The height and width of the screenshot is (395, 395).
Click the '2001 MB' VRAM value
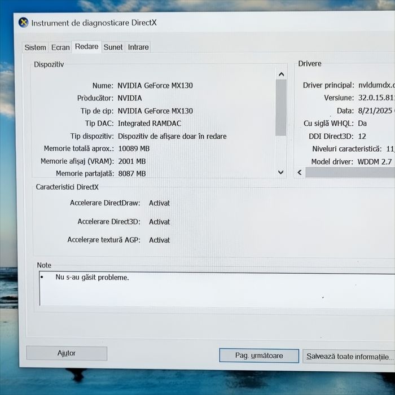[x=132, y=161]
